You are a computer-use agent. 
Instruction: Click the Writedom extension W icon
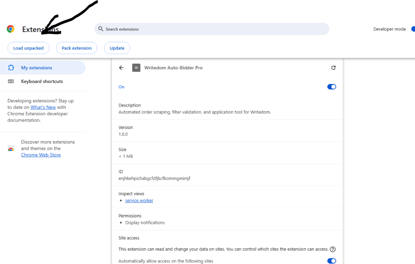click(x=136, y=68)
